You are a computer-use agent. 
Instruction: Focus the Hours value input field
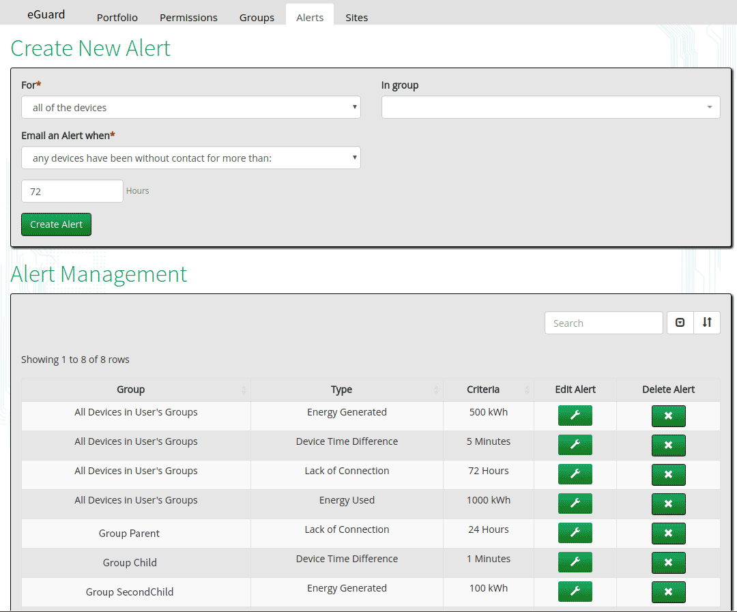click(x=72, y=191)
